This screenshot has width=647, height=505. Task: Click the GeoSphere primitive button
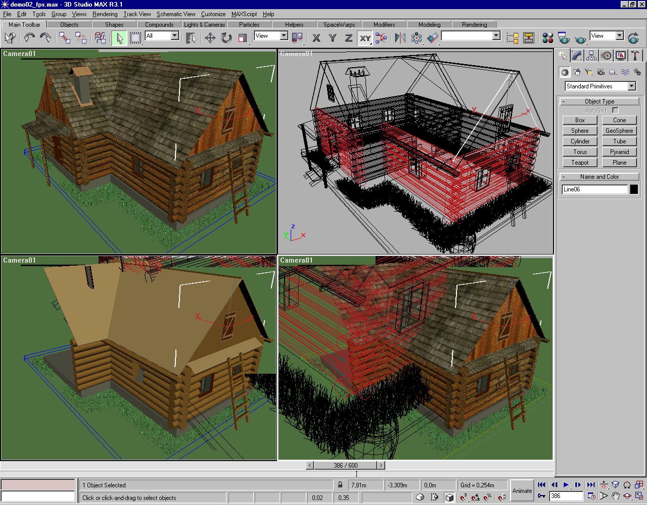(x=619, y=131)
